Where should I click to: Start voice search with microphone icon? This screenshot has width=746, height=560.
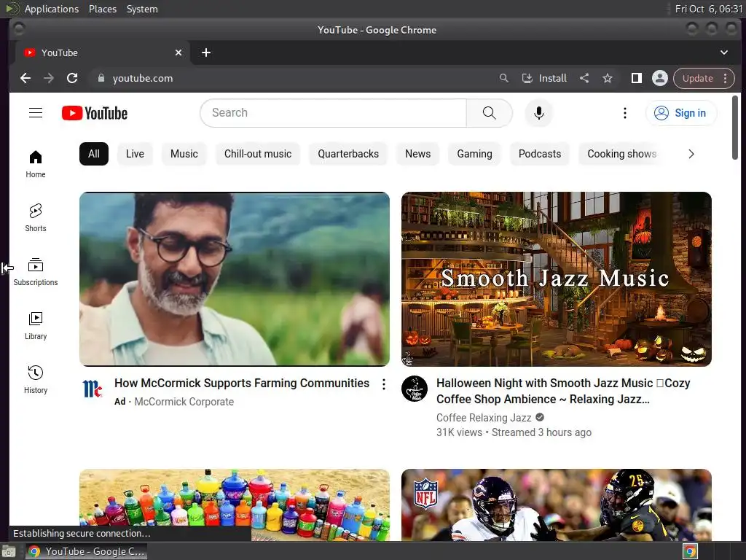[538, 113]
